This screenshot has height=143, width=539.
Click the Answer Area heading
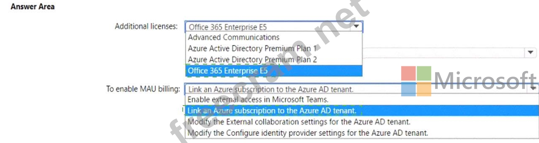click(33, 7)
